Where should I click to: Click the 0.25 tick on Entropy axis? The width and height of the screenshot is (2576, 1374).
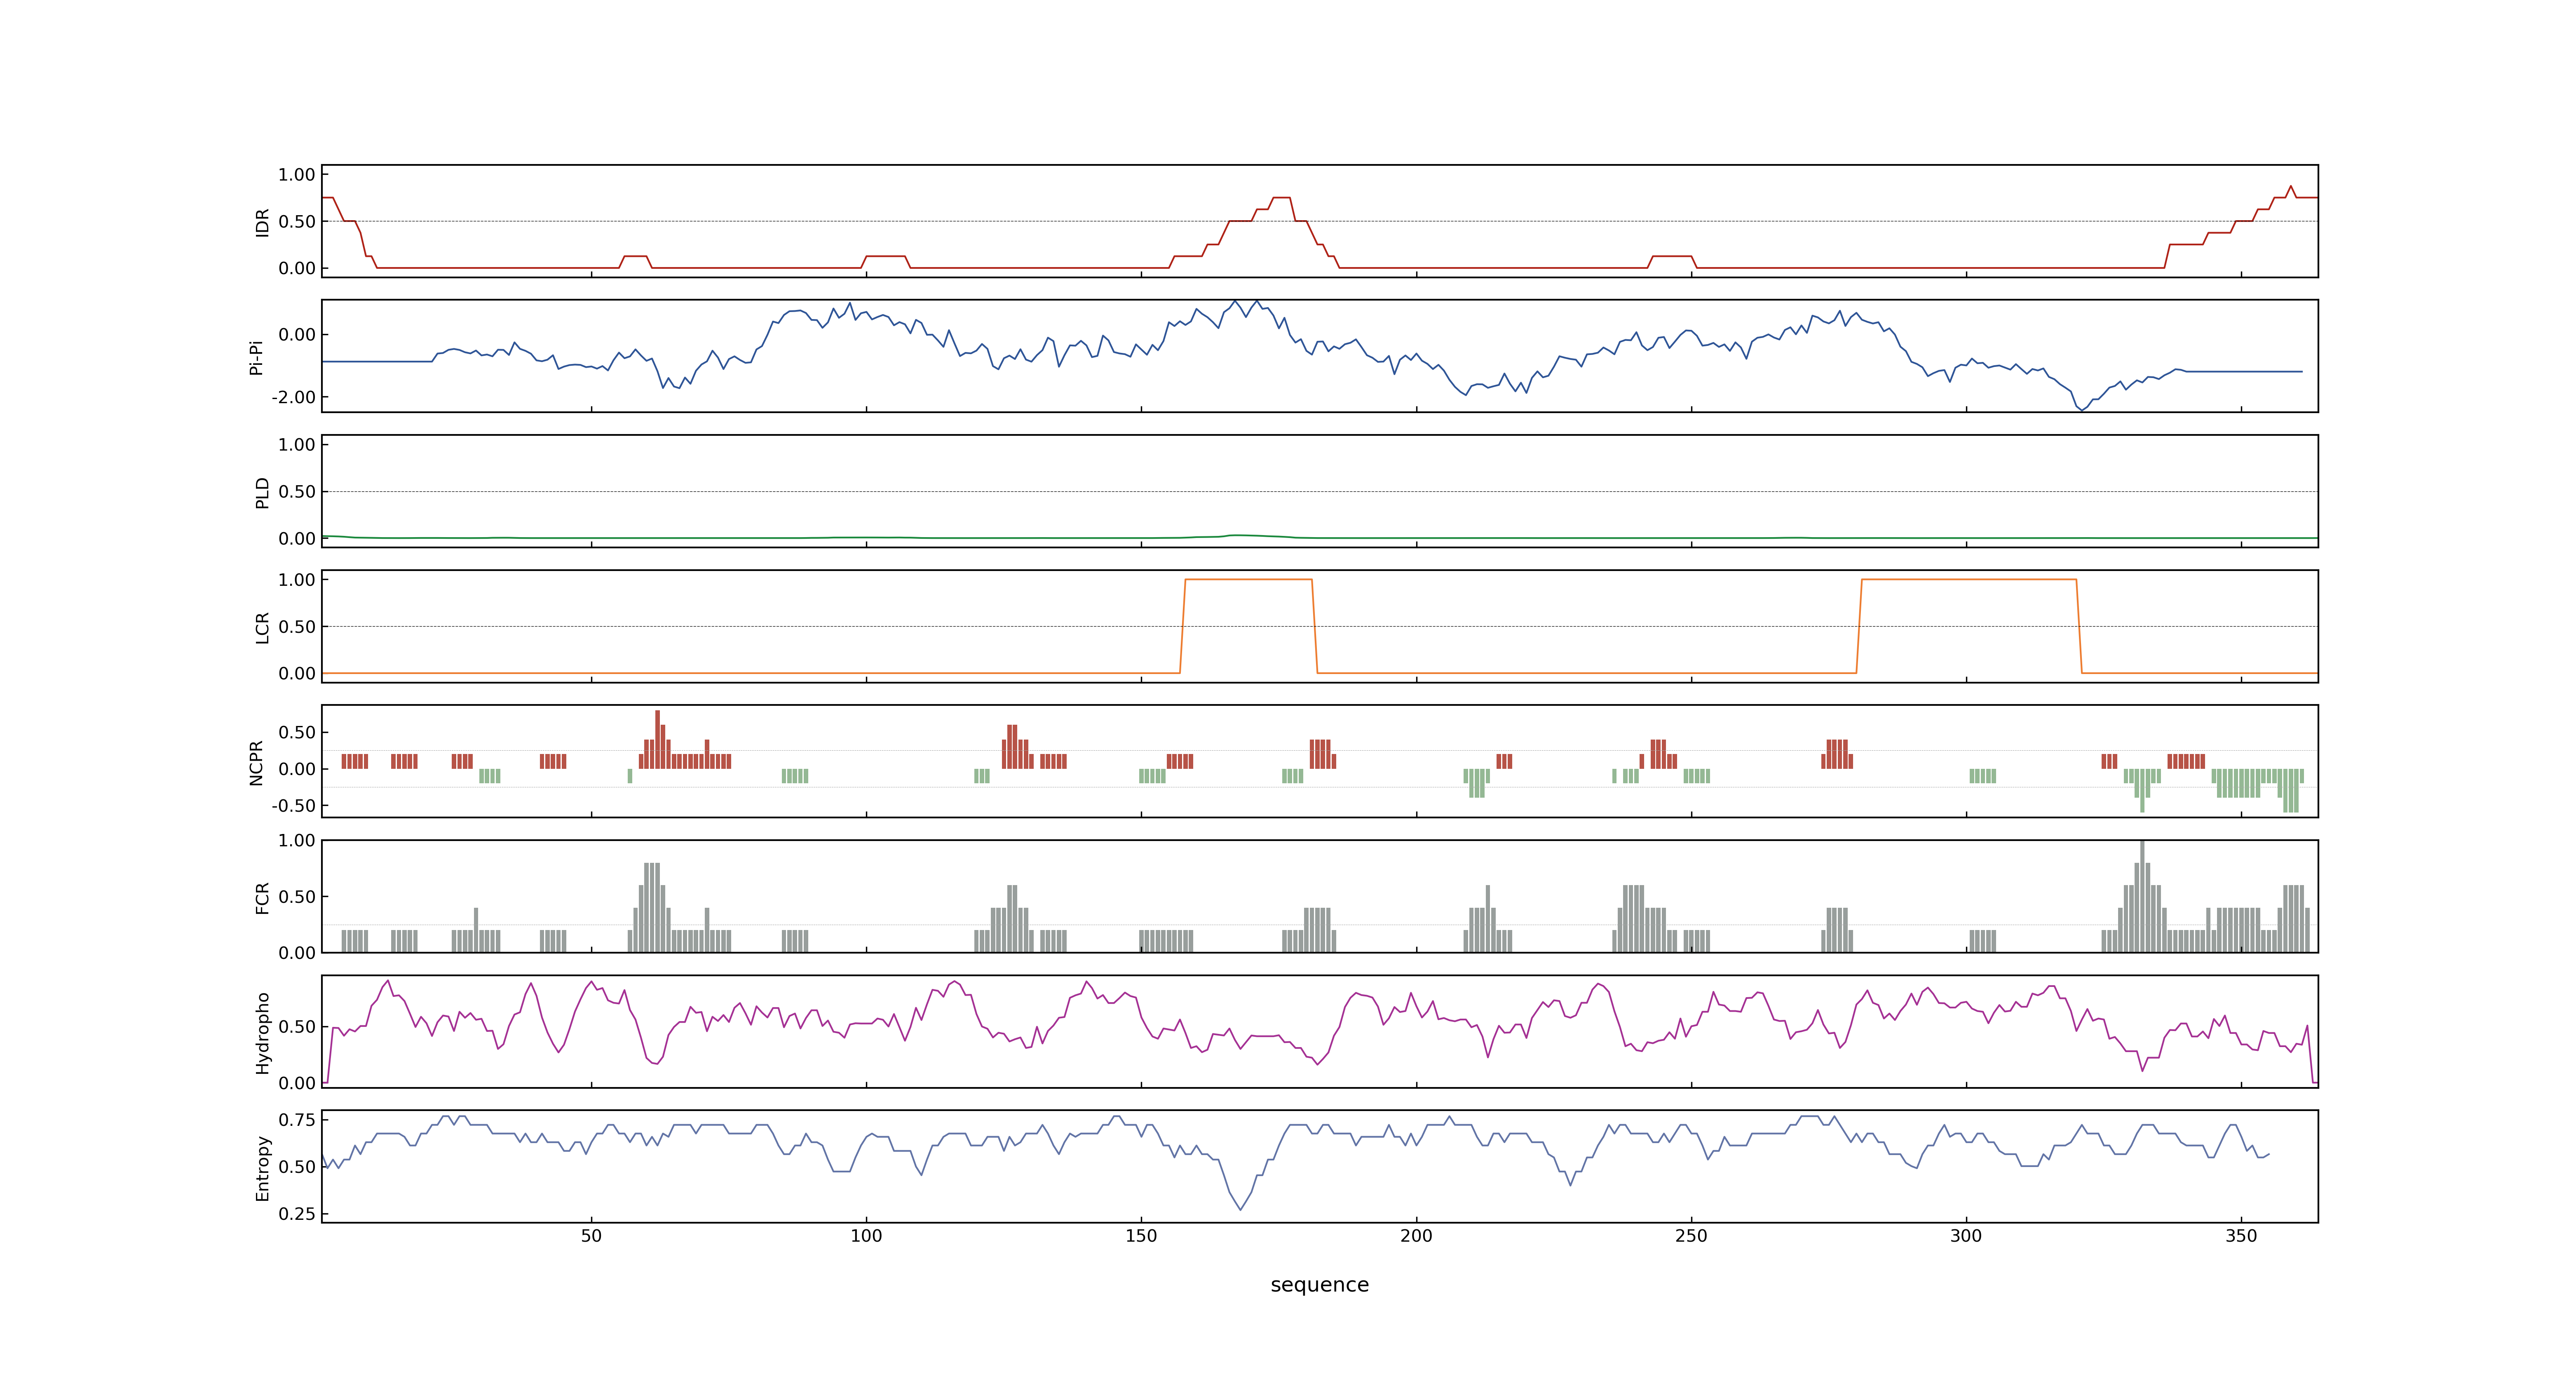tap(297, 1214)
